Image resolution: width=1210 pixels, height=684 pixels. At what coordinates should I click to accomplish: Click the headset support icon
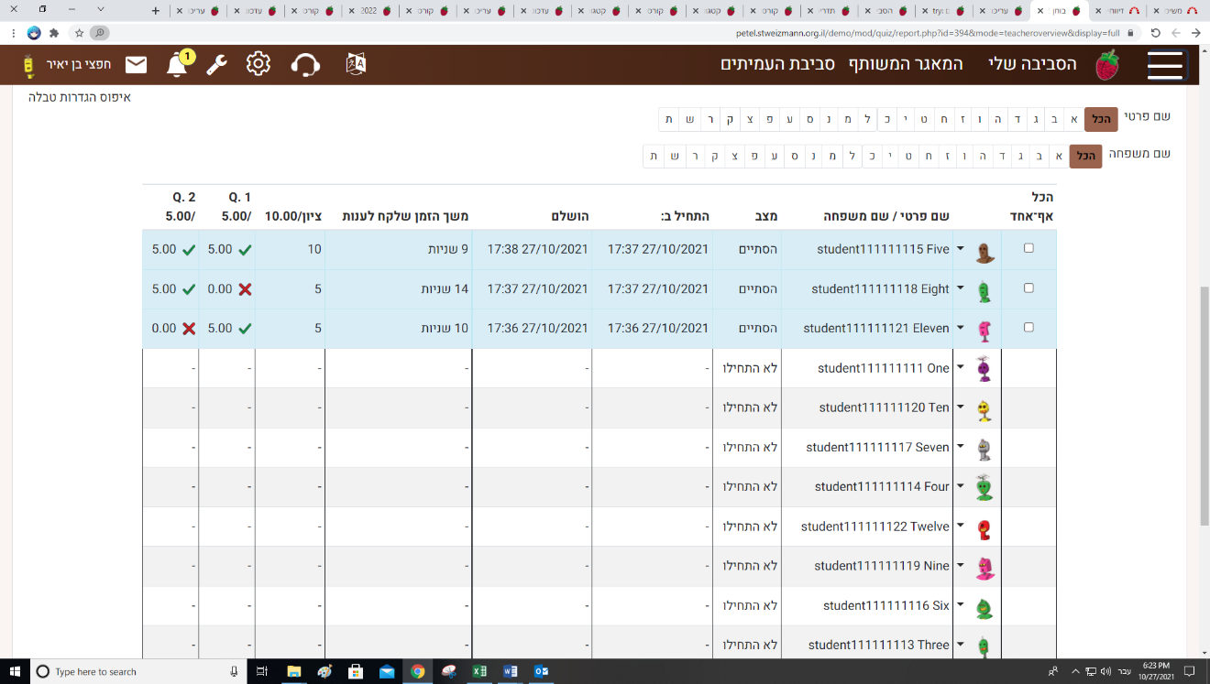(305, 65)
